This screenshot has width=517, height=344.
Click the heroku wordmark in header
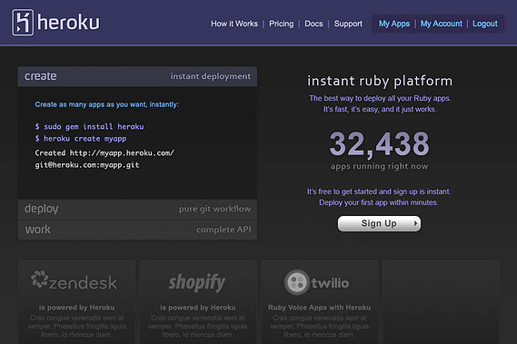pyautogui.click(x=68, y=23)
